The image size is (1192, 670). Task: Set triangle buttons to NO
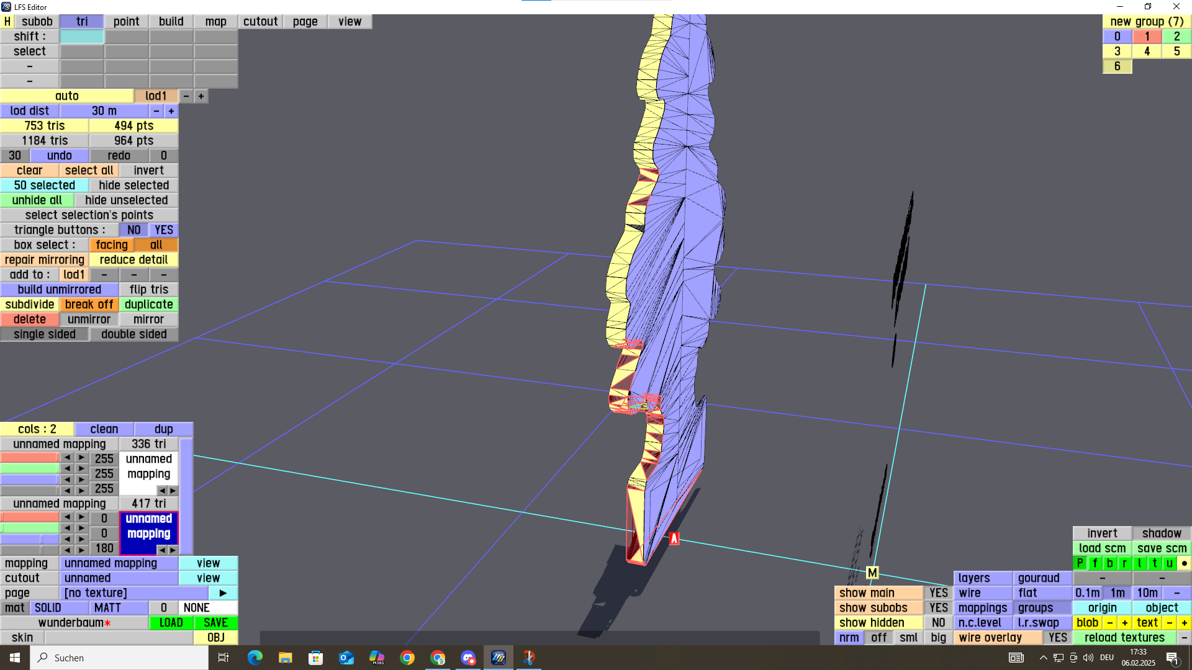pos(133,230)
